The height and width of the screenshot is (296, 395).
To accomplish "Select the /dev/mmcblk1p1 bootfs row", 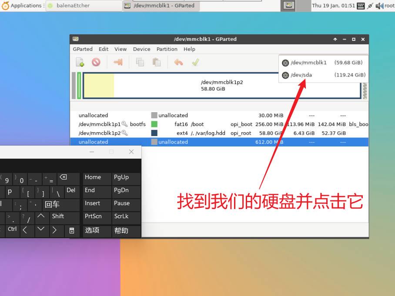I will pyautogui.click(x=219, y=124).
